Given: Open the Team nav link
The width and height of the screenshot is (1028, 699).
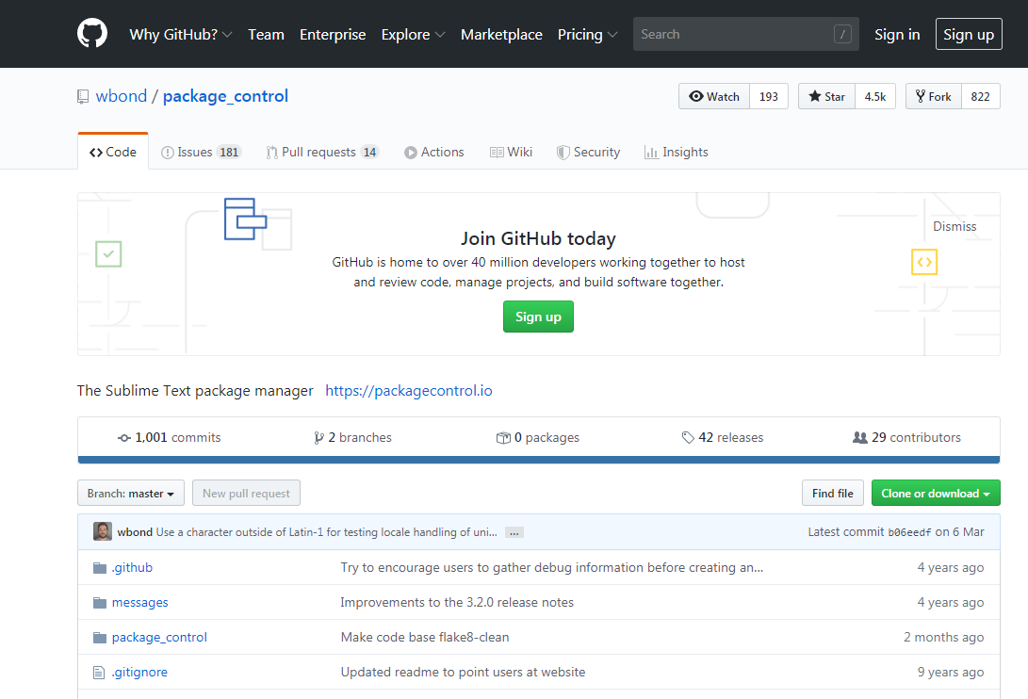Looking at the screenshot, I should [266, 34].
